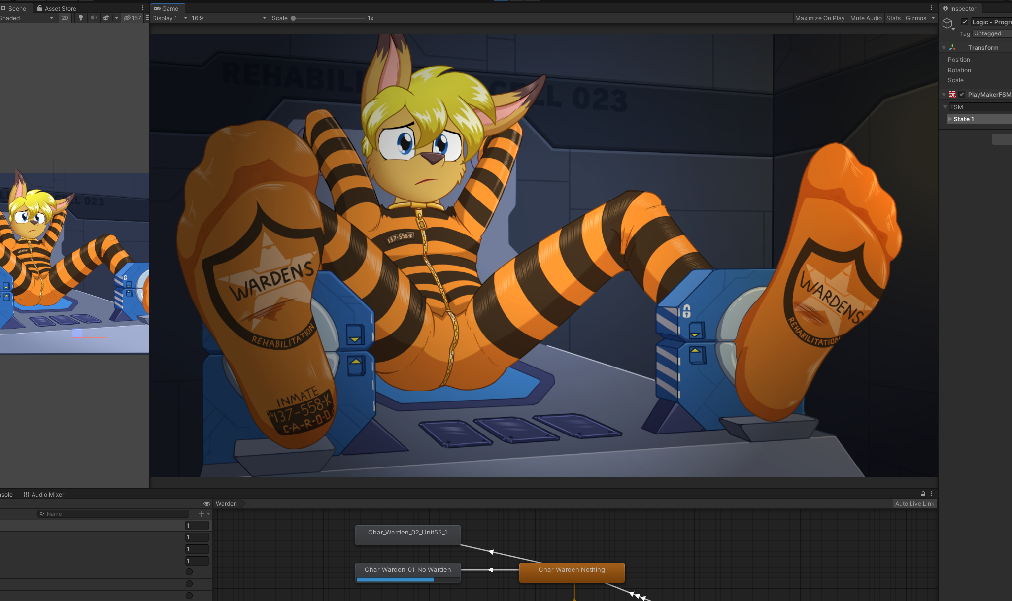Uncheck the PlayMakerFSM component checkbox
Viewport: 1012px width, 601px height.
tap(962, 94)
